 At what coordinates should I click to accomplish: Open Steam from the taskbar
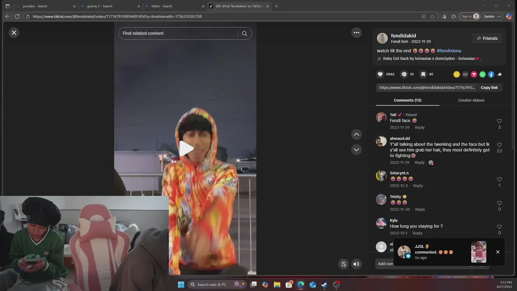click(324, 285)
